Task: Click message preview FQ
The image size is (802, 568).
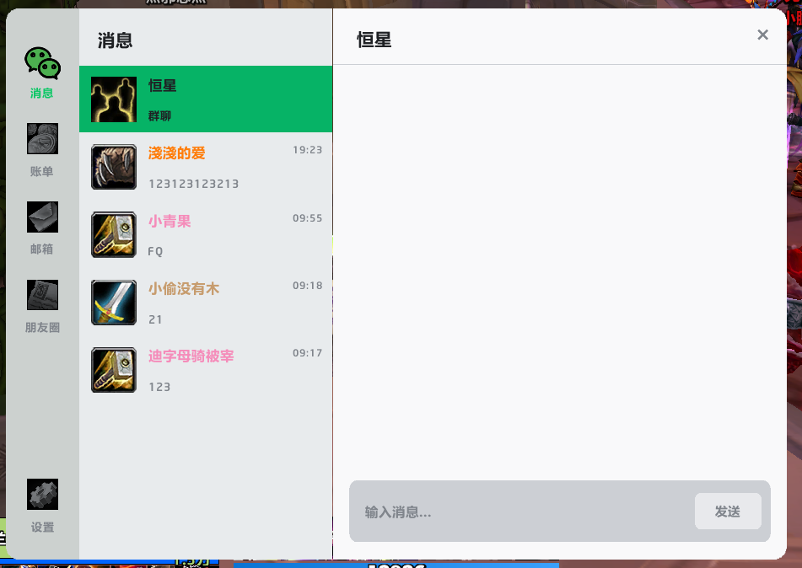Action: tap(155, 251)
